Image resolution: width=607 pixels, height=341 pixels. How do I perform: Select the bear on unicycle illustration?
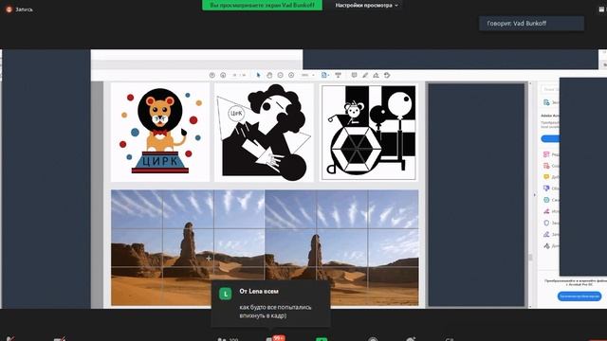(369, 133)
